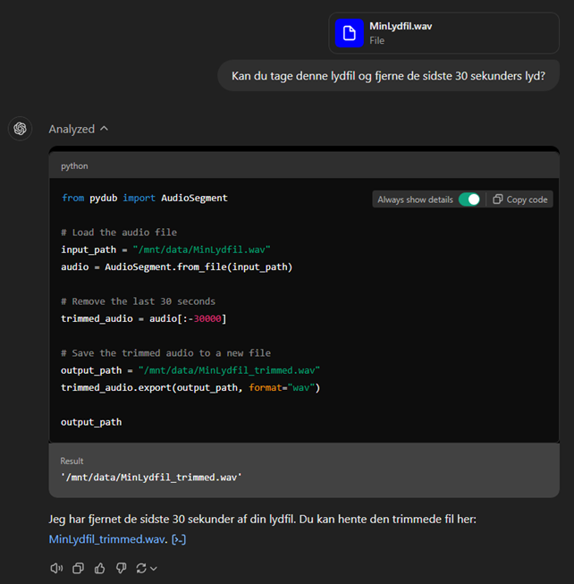Give the response a thumbs down

(x=121, y=568)
